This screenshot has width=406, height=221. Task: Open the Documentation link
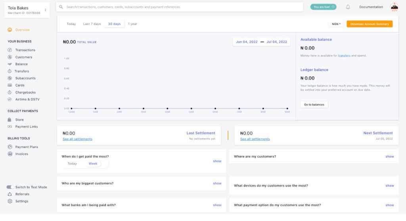tap(371, 7)
